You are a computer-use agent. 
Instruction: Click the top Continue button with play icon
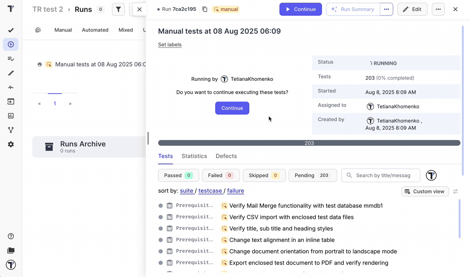click(300, 9)
